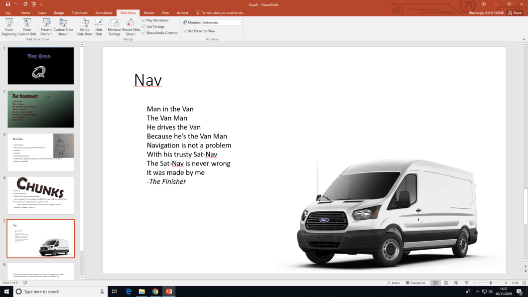528x297 pixels.
Task: Select slide 2 The Illusionist thumbnail
Action: click(41, 109)
